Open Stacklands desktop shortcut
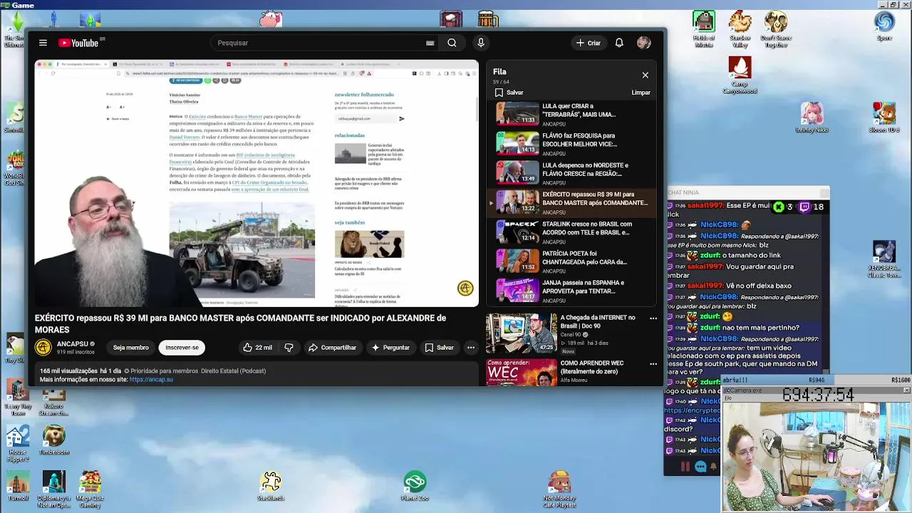912x513 pixels. tap(271, 486)
